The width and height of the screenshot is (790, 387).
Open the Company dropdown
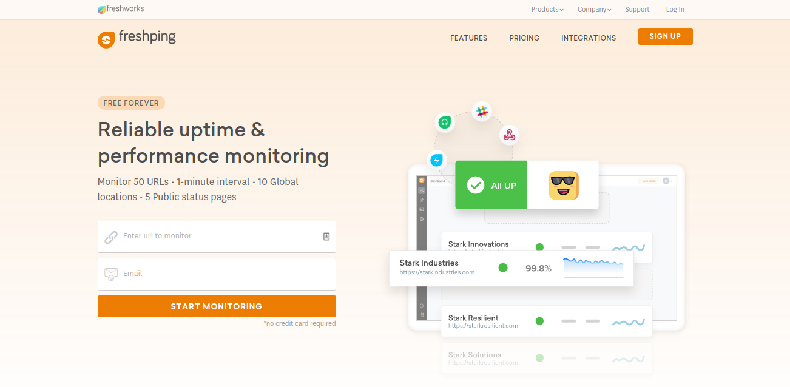594,9
